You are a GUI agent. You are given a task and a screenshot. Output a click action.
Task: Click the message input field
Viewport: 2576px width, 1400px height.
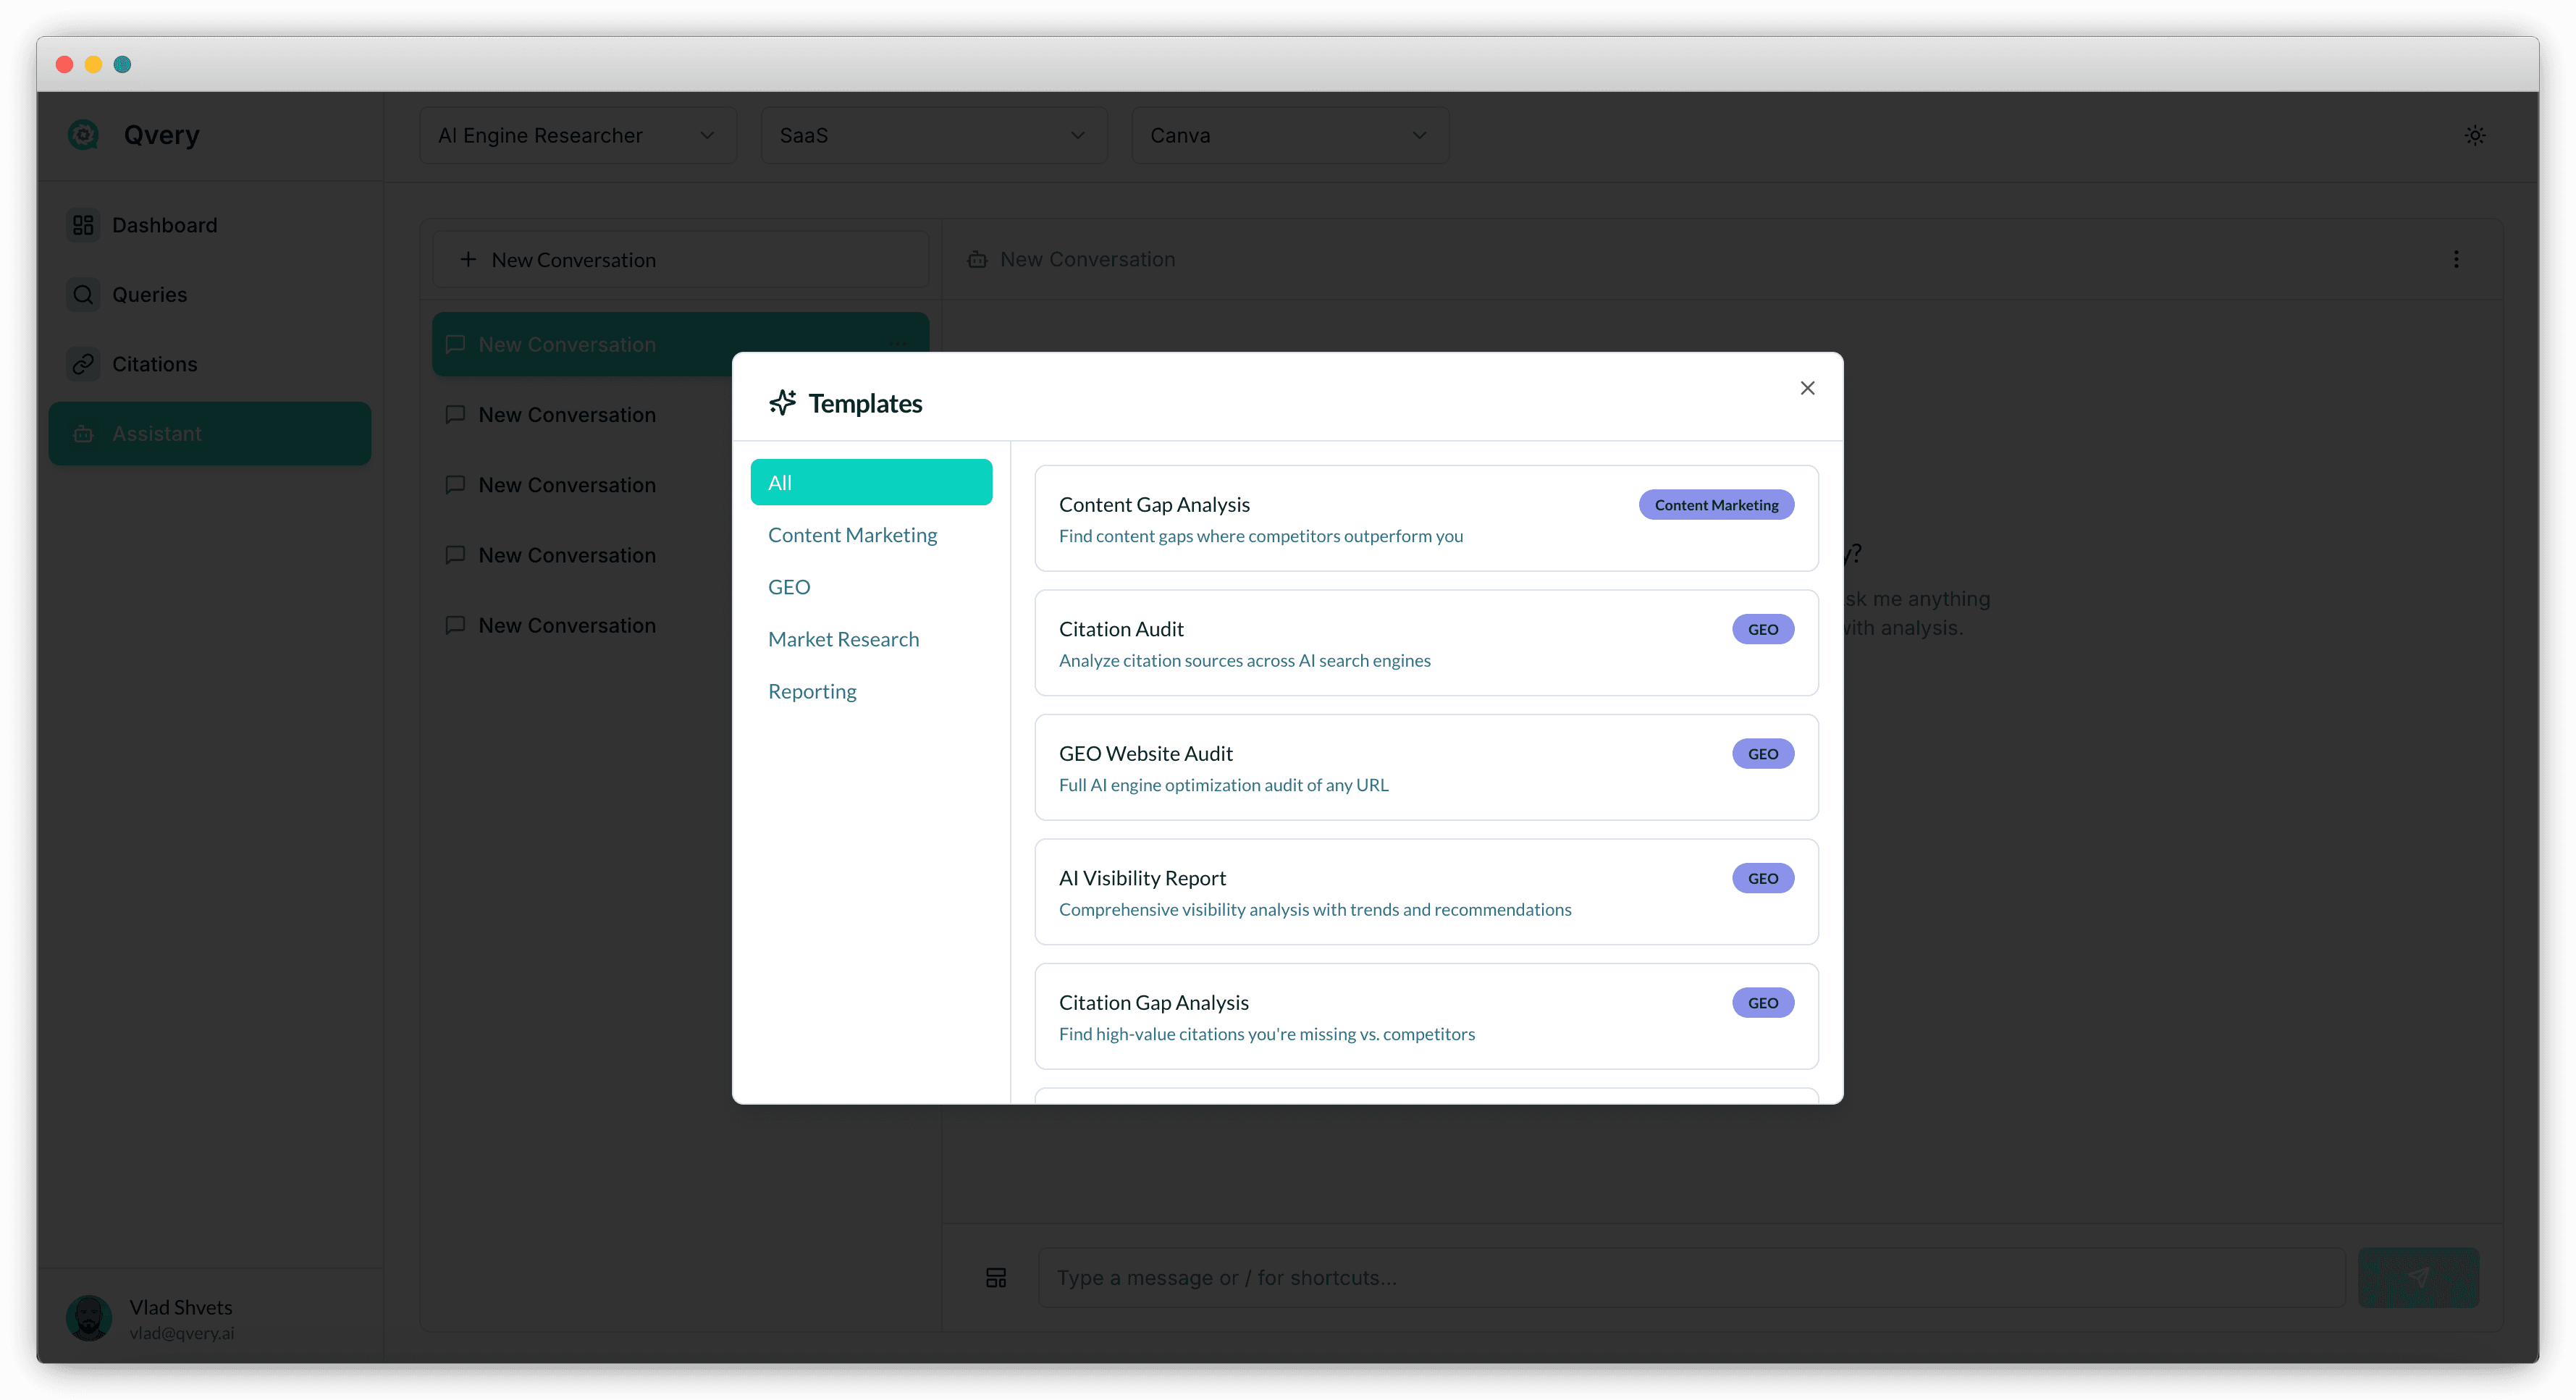pos(1690,1277)
